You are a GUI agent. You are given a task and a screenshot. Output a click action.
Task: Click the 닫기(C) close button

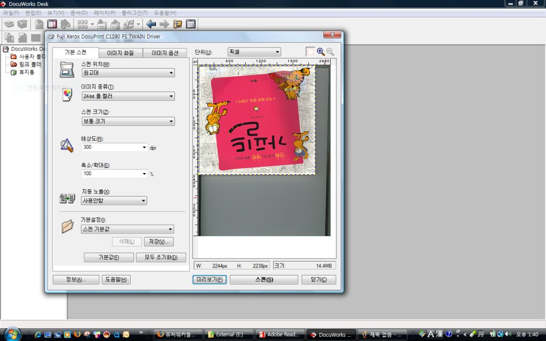coord(319,279)
